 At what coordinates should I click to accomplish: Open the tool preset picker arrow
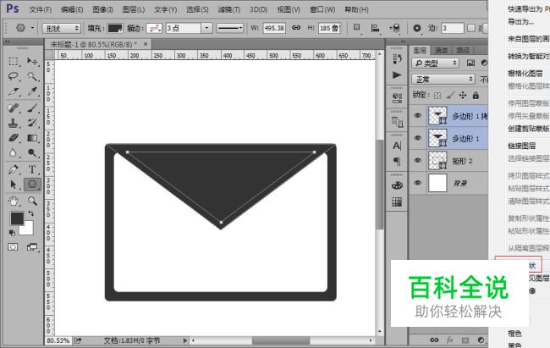32,27
